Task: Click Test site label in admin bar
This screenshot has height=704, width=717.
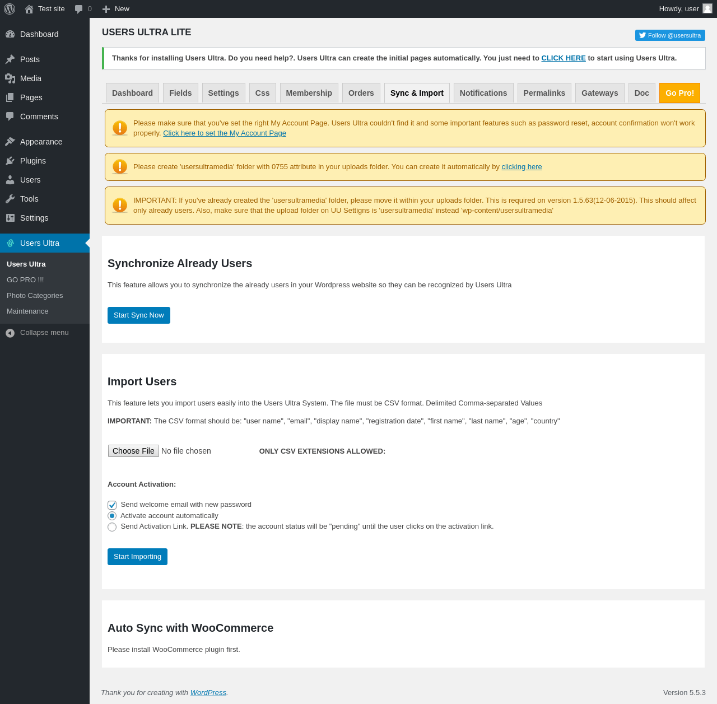Action: point(52,9)
